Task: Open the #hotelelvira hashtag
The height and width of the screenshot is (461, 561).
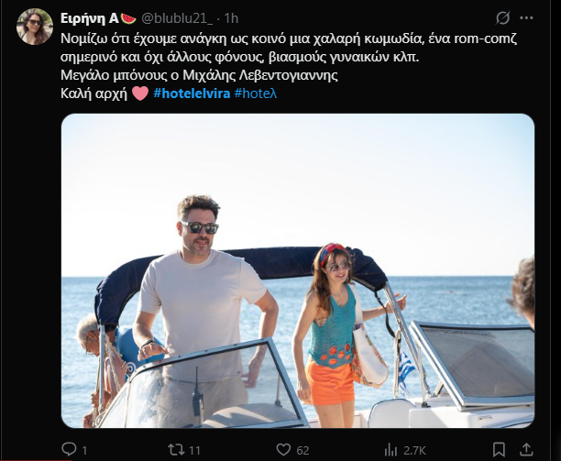Action: (x=192, y=94)
